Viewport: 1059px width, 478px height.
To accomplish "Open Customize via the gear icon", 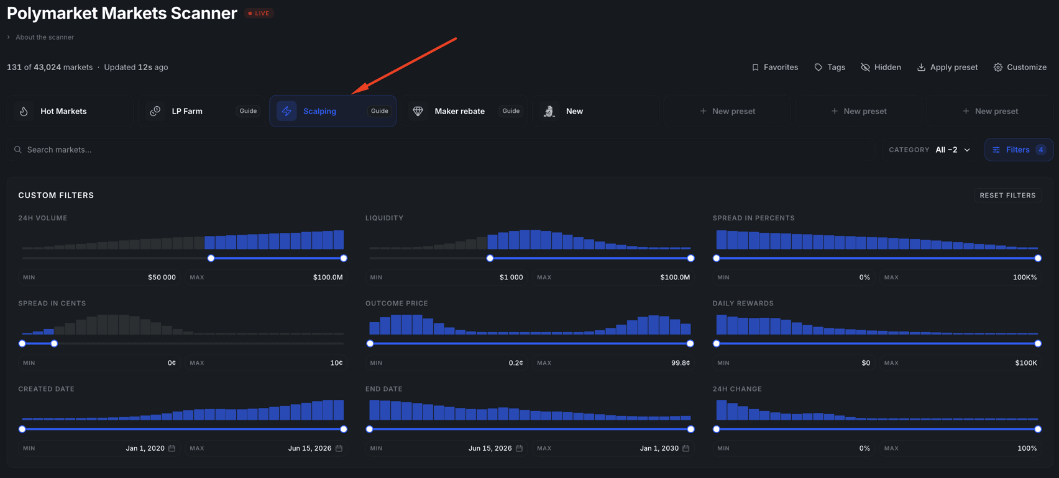I will tap(997, 67).
